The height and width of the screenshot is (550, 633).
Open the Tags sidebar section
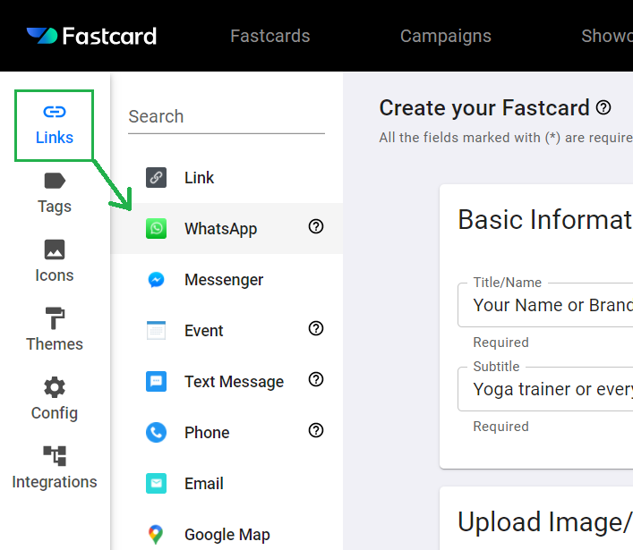55,193
